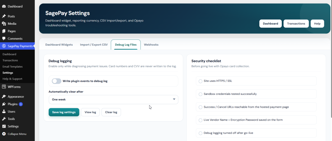Open the Webhooks tab
332x141 pixels.
tap(151, 45)
